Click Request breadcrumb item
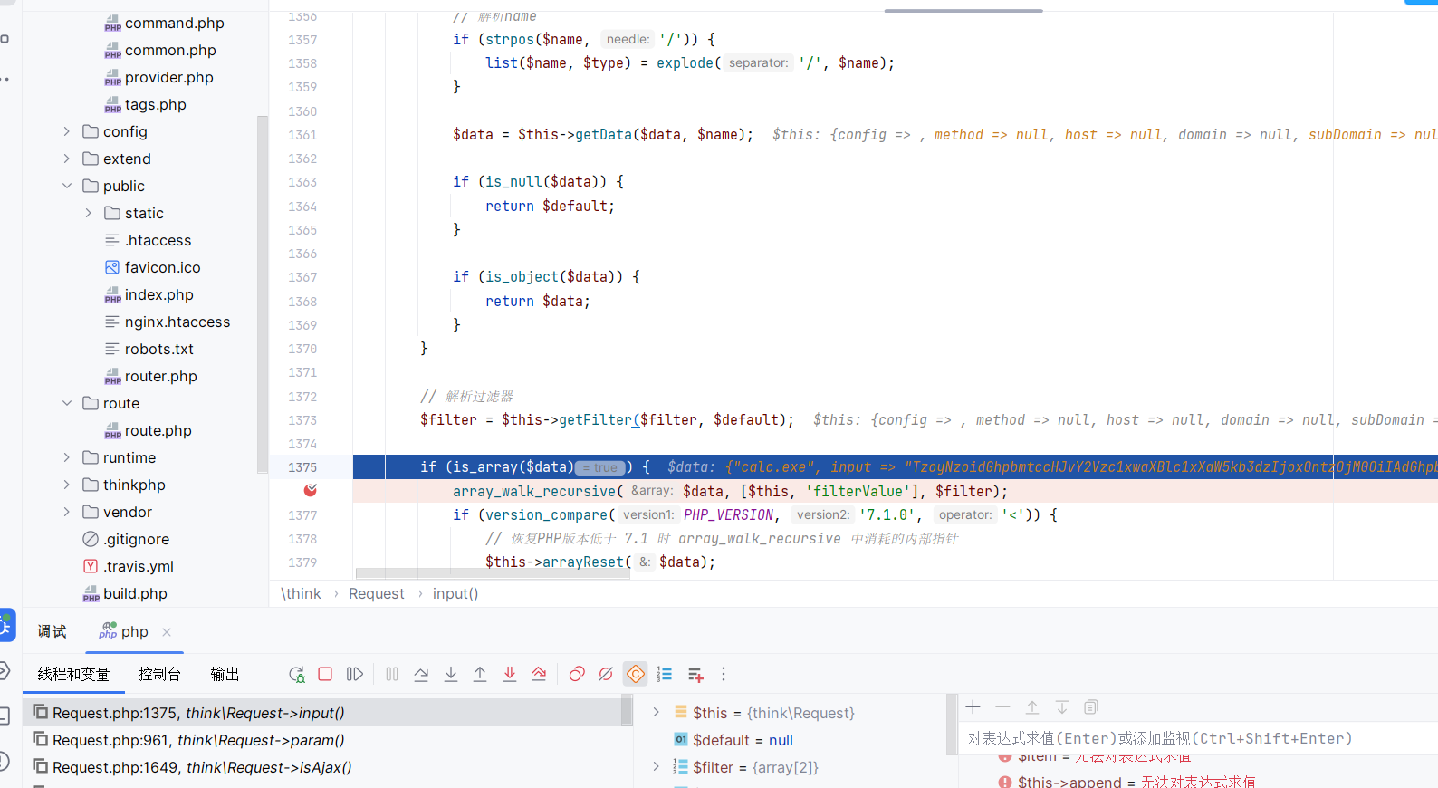Viewport: 1438px width, 788px height. pos(377,593)
